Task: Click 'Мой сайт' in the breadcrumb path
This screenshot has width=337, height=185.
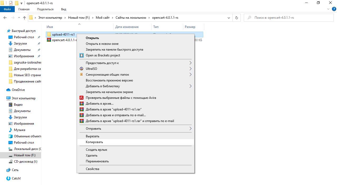Action: click(x=102, y=18)
